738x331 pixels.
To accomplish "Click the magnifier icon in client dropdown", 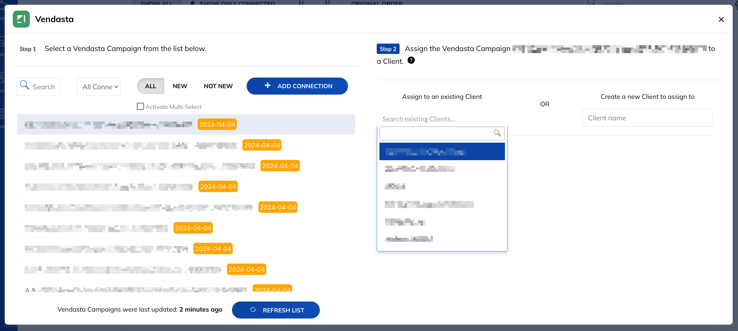I will [x=497, y=133].
